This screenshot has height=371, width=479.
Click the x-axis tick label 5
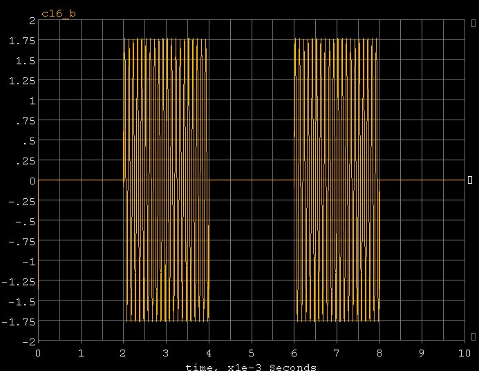point(251,353)
